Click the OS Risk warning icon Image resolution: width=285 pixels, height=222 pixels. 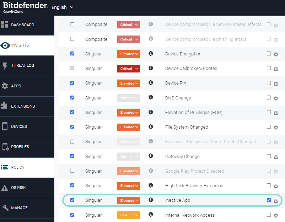[x=5, y=188]
